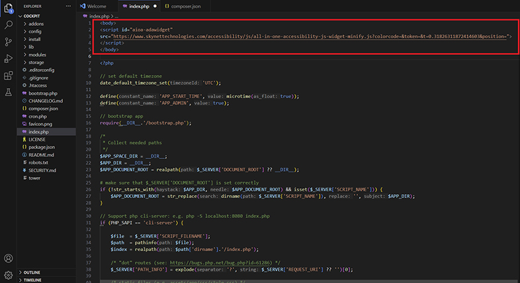This screenshot has width=520, height=283.
Task: Open bootstrap.php in the file tree
Action: (x=44, y=93)
